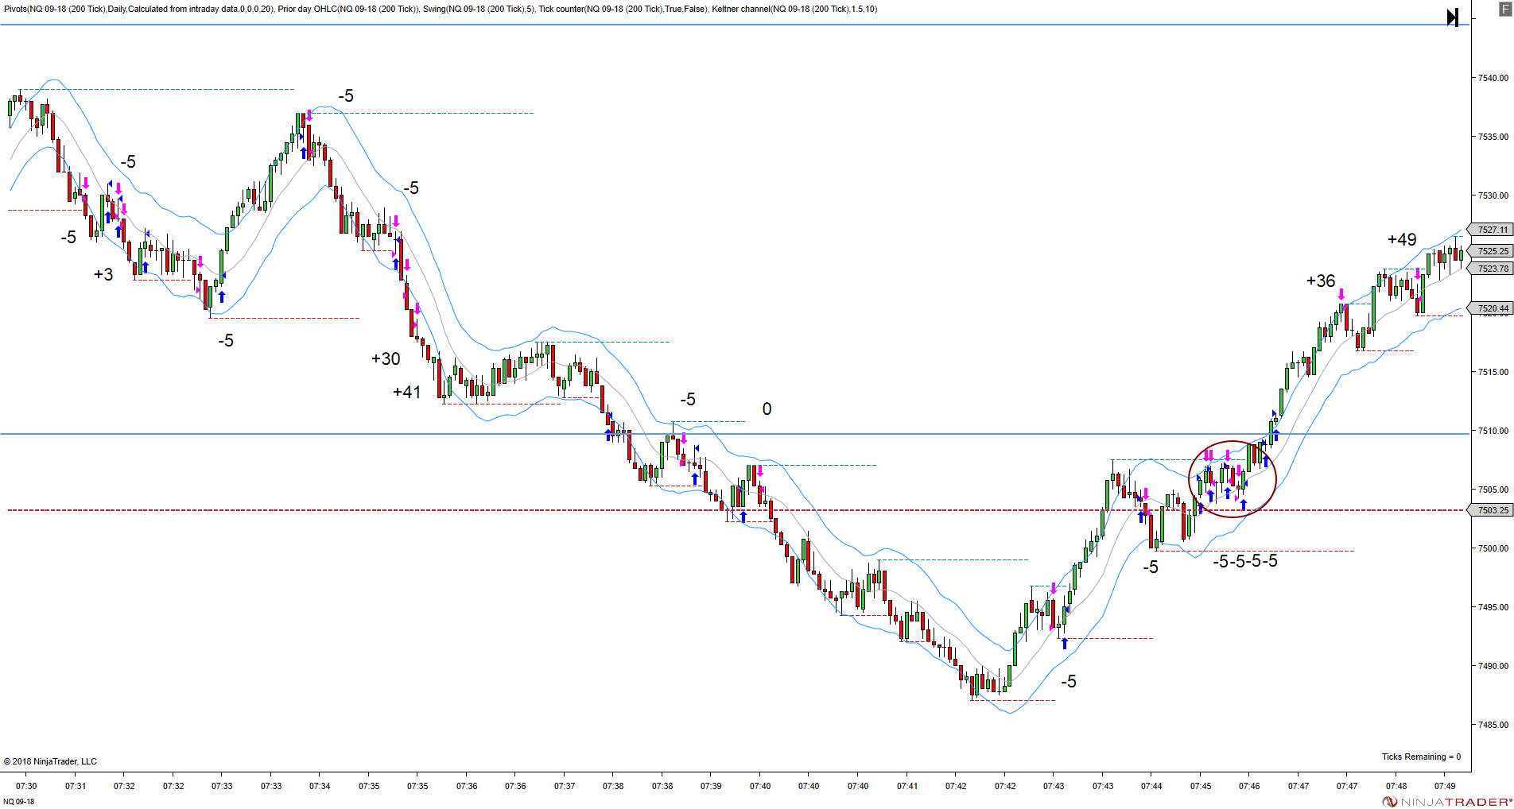Click the red 7503.25 price marker

pyautogui.click(x=1491, y=510)
